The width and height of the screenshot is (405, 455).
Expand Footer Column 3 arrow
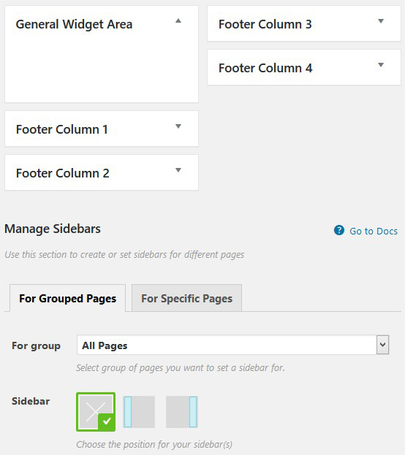[x=381, y=21]
